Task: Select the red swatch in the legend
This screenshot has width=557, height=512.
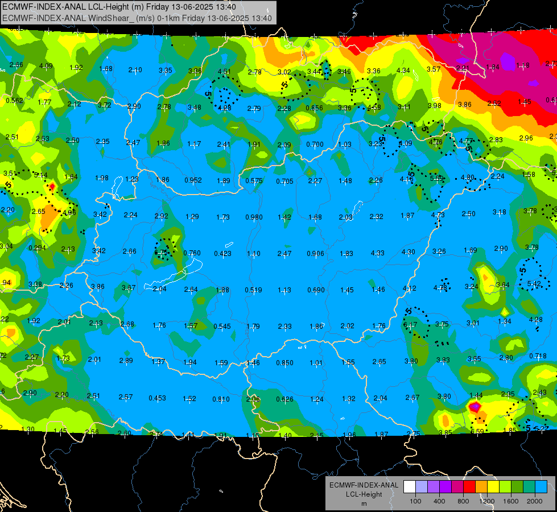Action: [x=469, y=487]
